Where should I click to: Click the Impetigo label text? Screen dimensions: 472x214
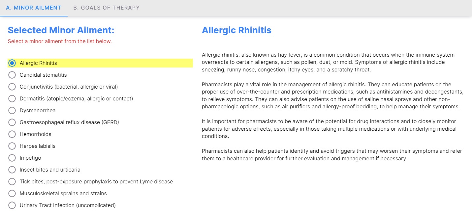(x=30, y=158)
